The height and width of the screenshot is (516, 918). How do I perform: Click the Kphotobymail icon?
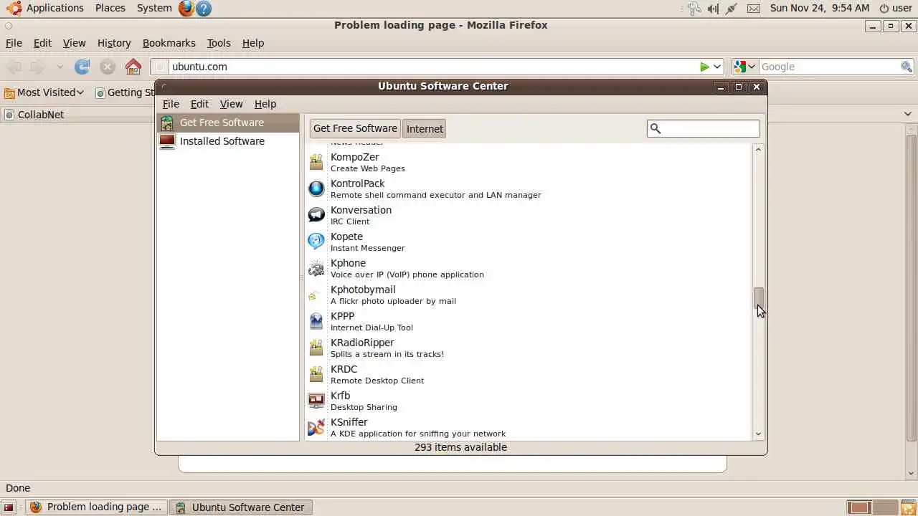point(313,295)
